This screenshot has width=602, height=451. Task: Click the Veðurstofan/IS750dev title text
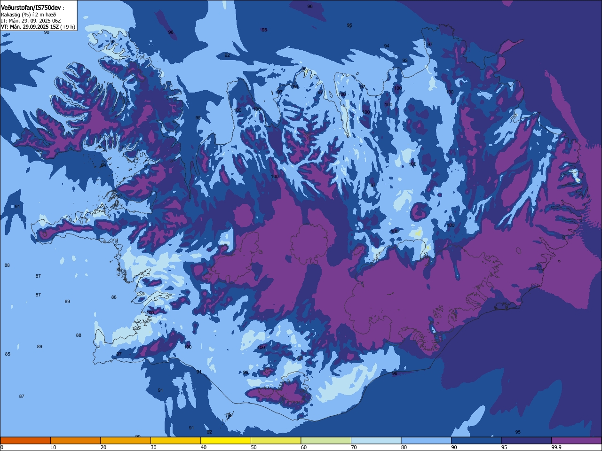point(31,8)
